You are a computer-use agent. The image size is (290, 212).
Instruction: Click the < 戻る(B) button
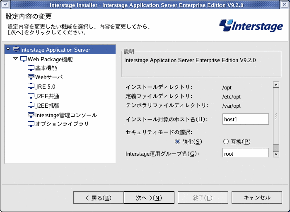click(x=99, y=198)
